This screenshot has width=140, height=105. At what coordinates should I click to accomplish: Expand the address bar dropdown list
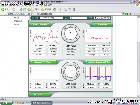(x=123, y=14)
